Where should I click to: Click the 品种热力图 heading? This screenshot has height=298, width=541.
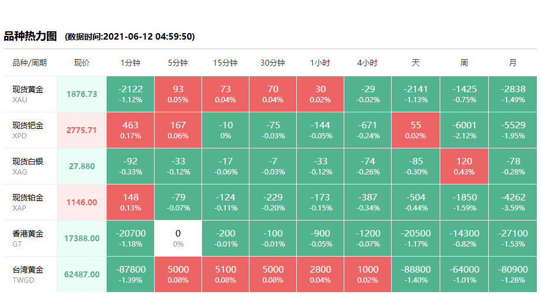point(30,36)
